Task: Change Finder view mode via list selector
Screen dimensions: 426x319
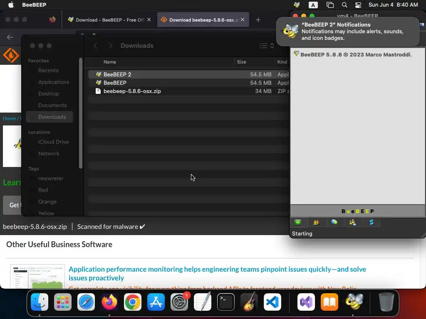Action: [x=267, y=46]
